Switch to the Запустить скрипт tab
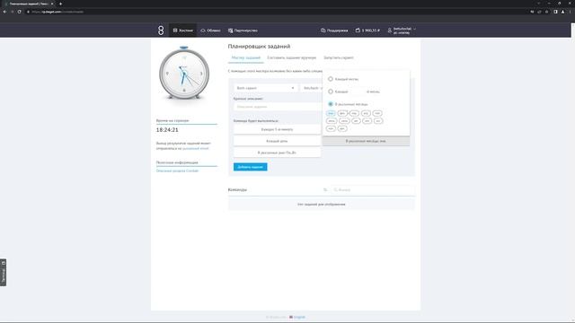The width and height of the screenshot is (575, 323). coord(339,57)
